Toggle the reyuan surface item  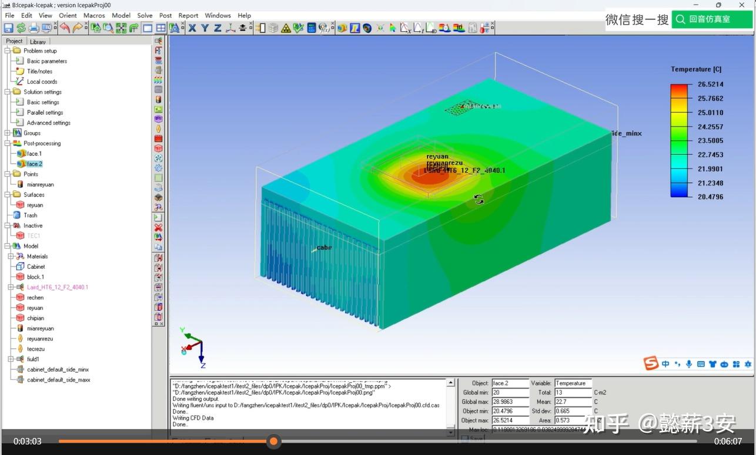click(x=20, y=205)
